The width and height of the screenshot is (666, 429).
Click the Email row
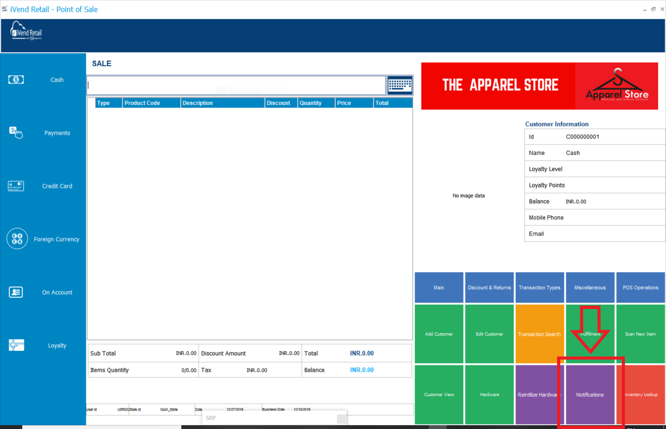click(x=595, y=233)
